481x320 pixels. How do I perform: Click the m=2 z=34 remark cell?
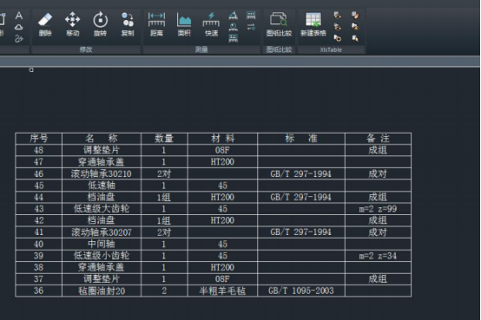(378, 256)
